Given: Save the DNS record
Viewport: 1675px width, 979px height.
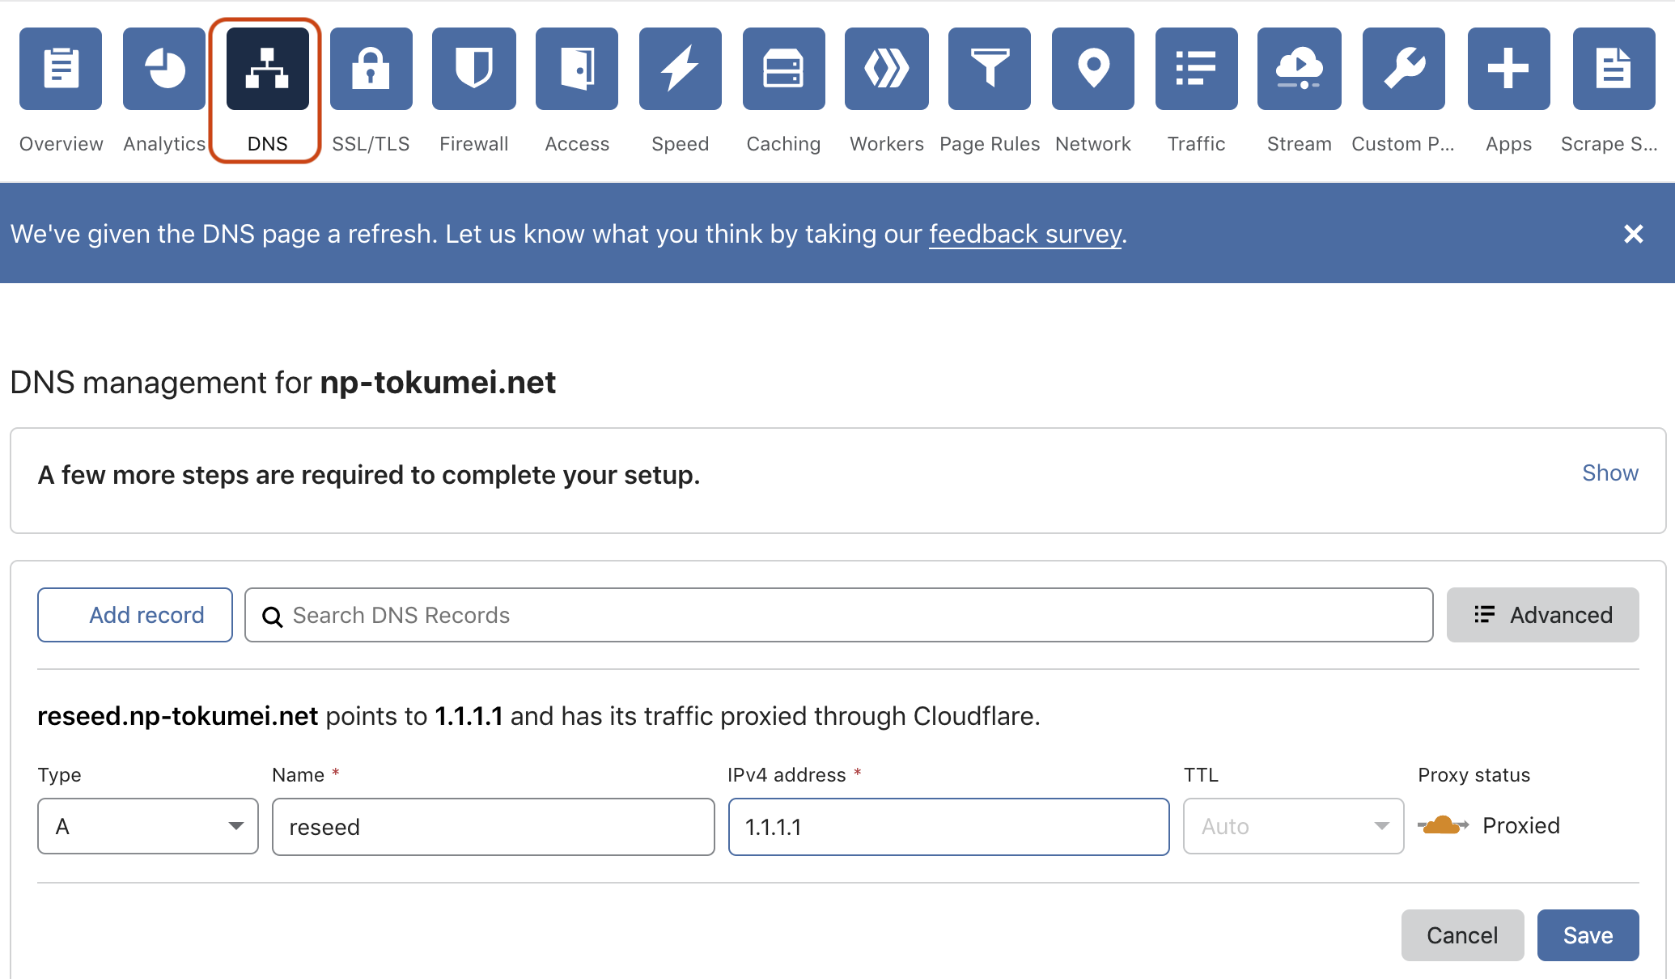Looking at the screenshot, I should [1588, 935].
